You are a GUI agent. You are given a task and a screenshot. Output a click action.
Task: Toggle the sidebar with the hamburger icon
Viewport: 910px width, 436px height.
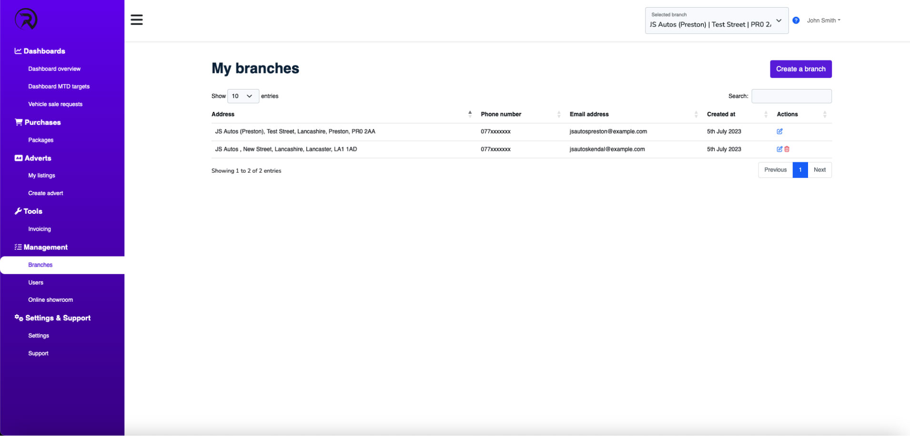point(137,20)
